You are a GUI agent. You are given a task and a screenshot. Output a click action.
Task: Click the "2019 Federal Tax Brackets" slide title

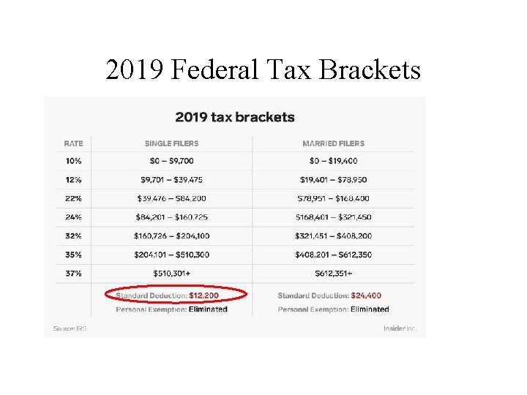[x=263, y=70]
